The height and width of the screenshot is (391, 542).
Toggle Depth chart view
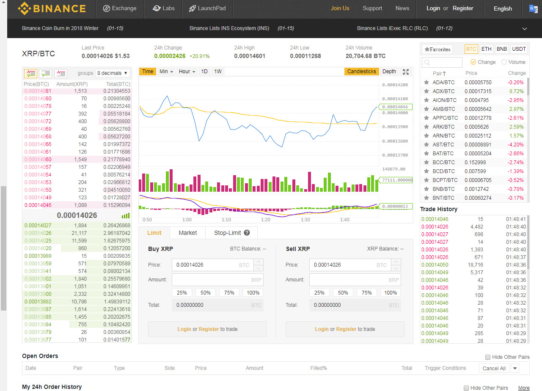[x=389, y=72]
